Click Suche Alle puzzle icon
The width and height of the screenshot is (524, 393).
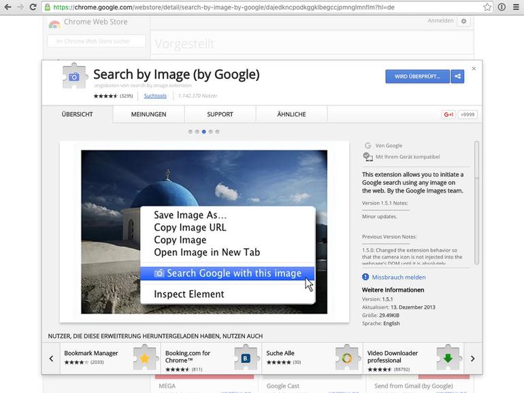(x=347, y=357)
